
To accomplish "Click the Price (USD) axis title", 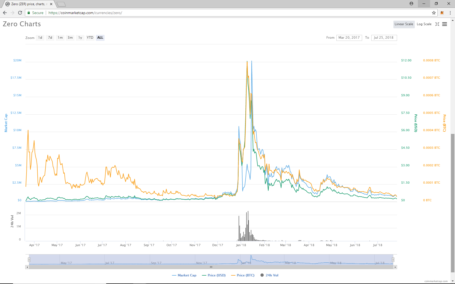I will point(416,123).
